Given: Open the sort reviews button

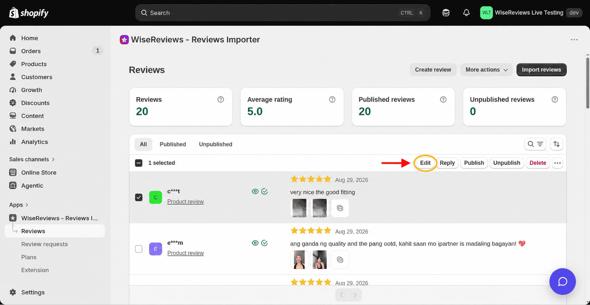Looking at the screenshot, I should [x=556, y=144].
